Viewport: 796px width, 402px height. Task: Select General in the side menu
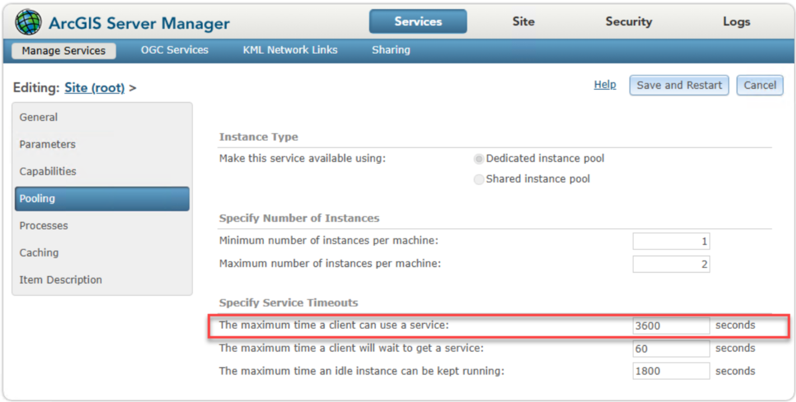pyautogui.click(x=101, y=117)
